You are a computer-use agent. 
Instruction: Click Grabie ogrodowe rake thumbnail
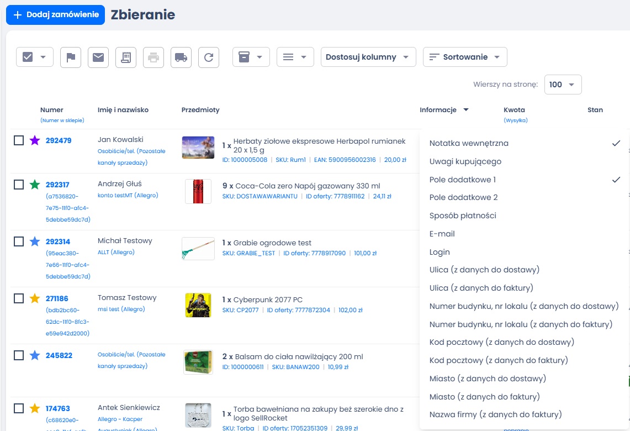[198, 249]
